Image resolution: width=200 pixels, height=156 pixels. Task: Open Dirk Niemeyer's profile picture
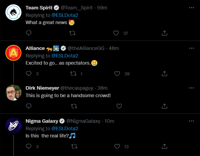tap(13, 93)
